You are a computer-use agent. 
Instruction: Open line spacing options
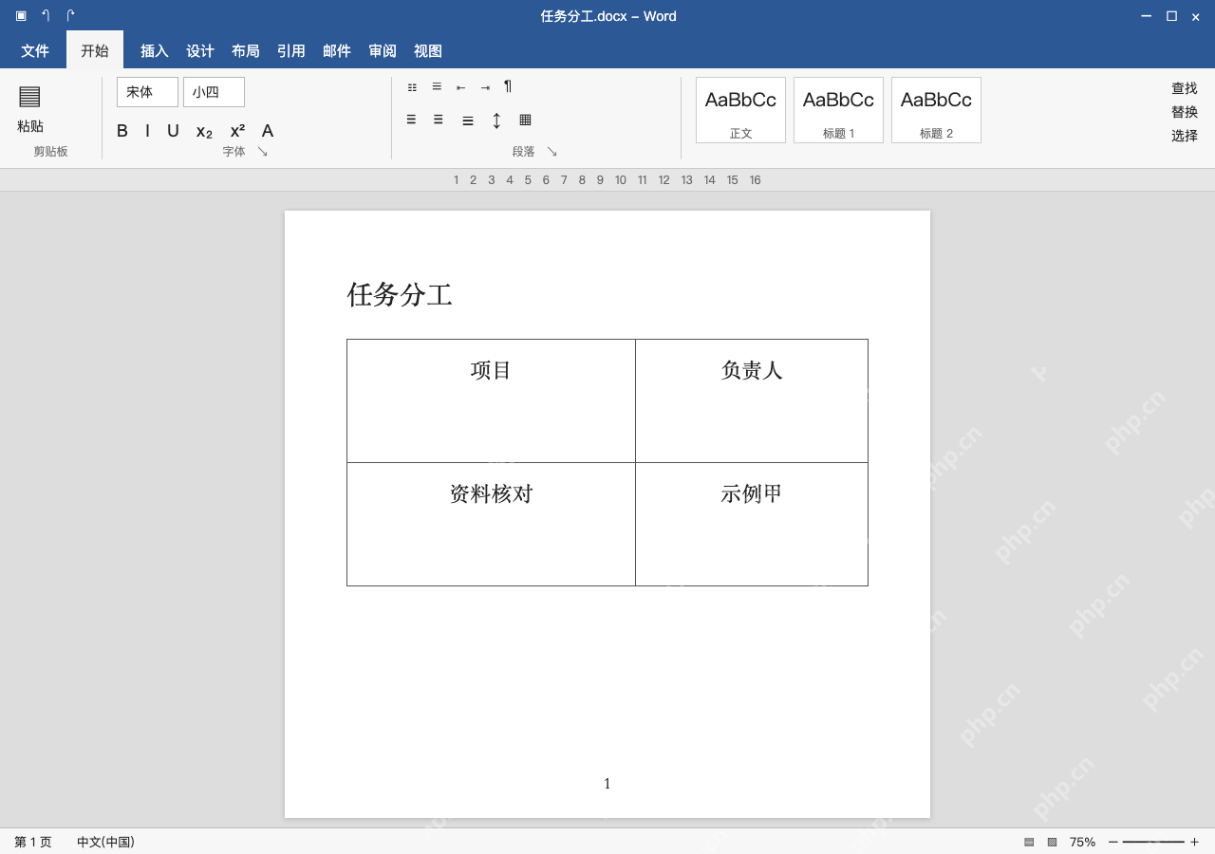click(x=496, y=121)
